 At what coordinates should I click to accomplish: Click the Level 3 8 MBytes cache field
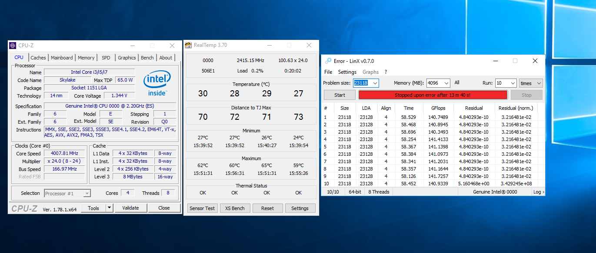[x=133, y=177]
